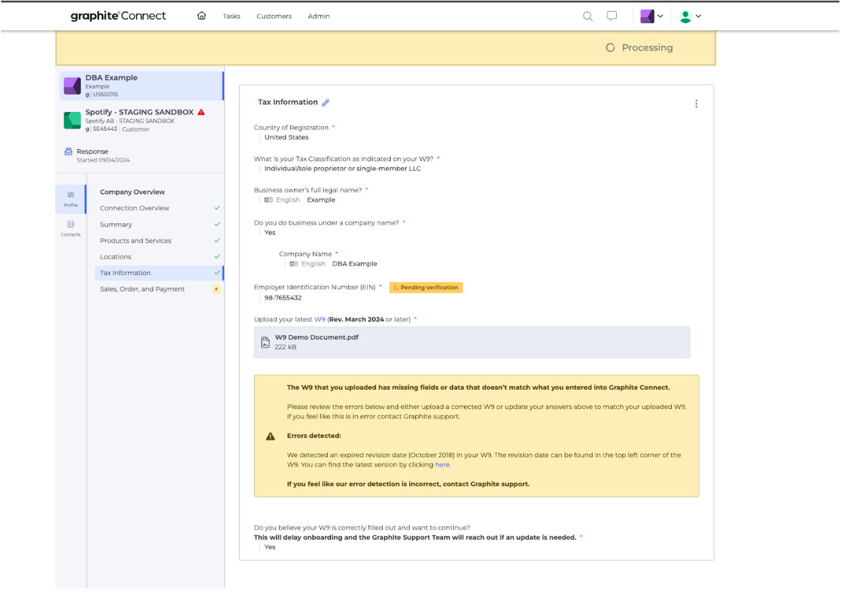The height and width of the screenshot is (593, 844).
Task: Go to Products and Services section
Action: [x=136, y=241]
